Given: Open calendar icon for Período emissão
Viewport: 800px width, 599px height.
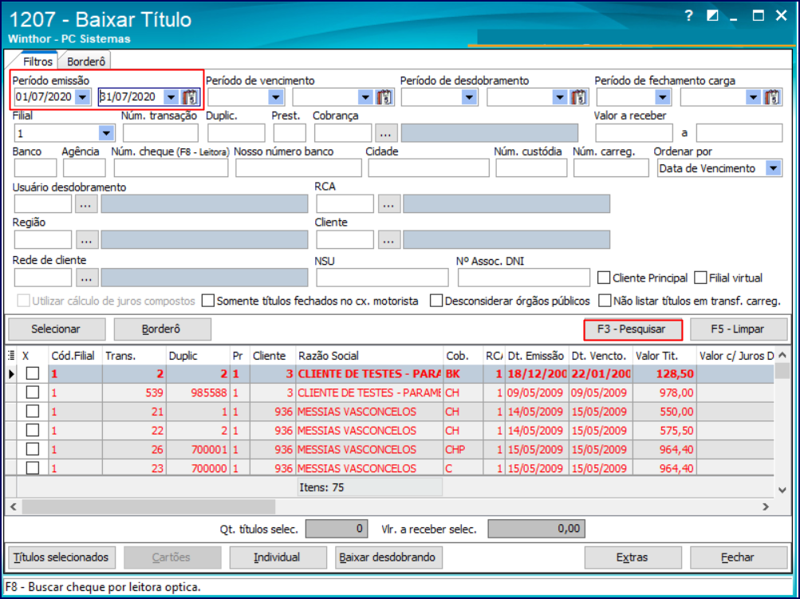Looking at the screenshot, I should 190,97.
